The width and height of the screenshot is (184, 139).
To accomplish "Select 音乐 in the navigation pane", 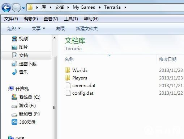I will tap(23, 72).
